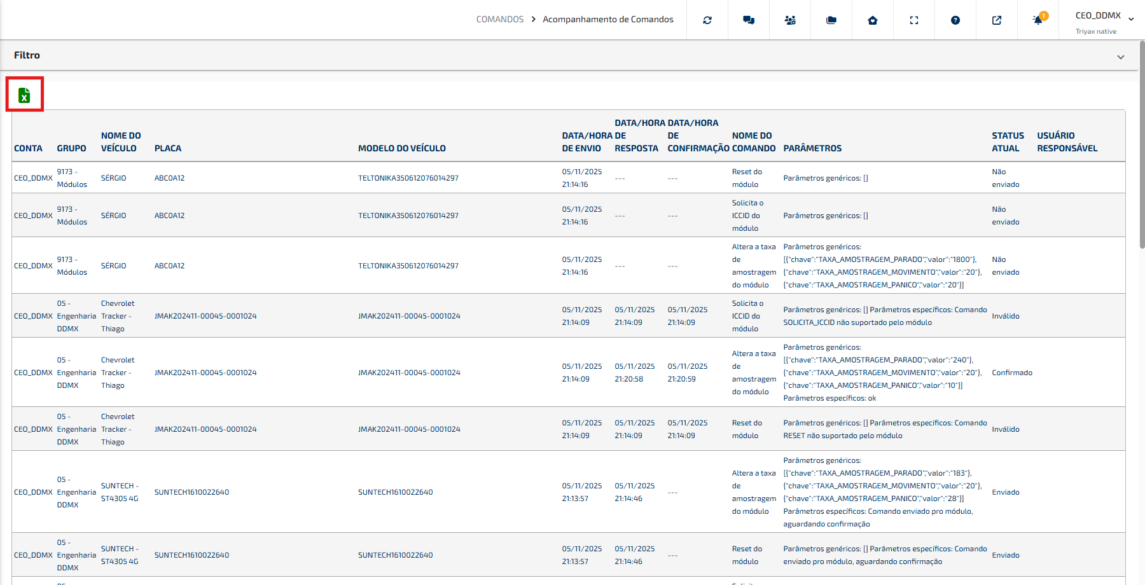Open the users group icon

click(790, 20)
